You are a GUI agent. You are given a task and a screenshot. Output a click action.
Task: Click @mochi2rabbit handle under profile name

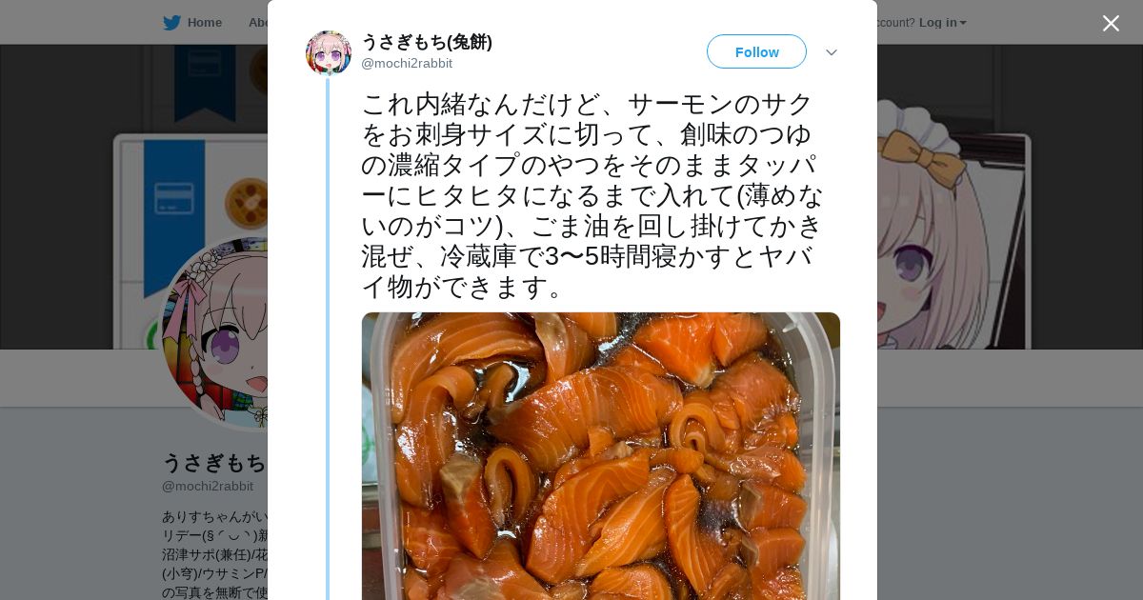pyautogui.click(x=208, y=486)
